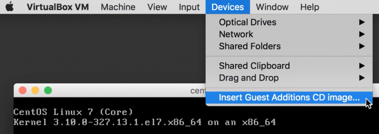Click the green zoom button of VM window
The width and height of the screenshot is (379, 134).
coord(48,91)
